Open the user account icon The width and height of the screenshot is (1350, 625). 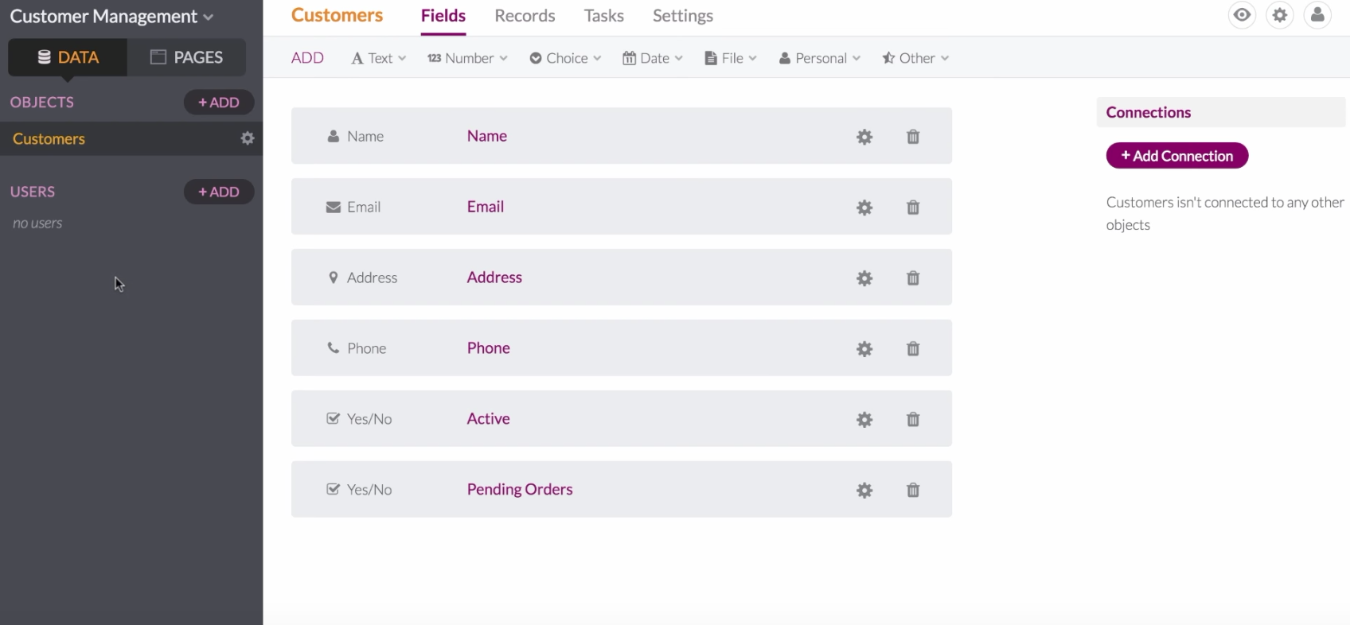click(x=1317, y=15)
